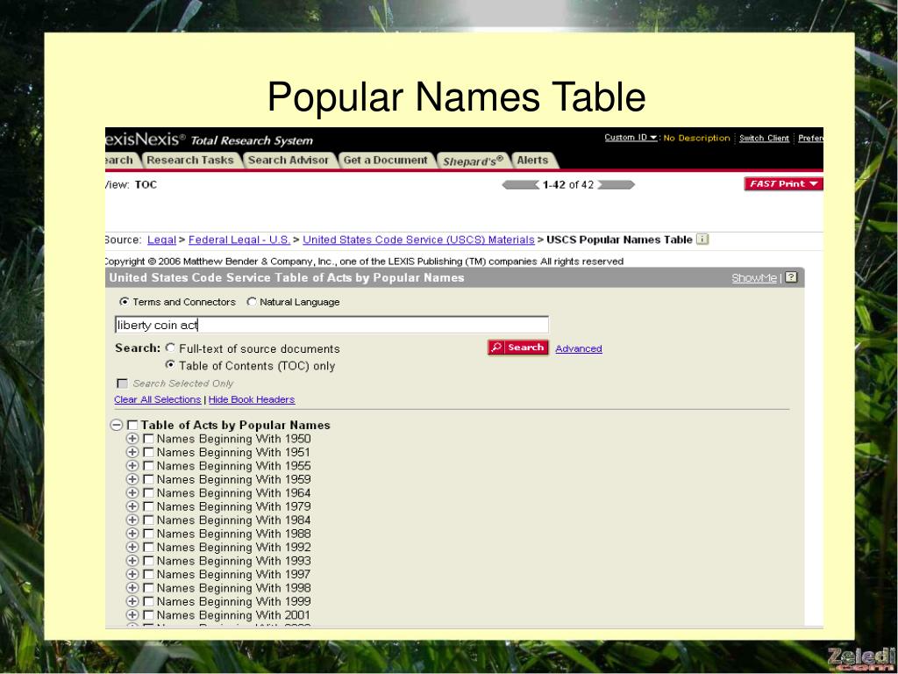Click the red Search button with magnifier
The width and height of the screenshot is (898, 674).
click(x=518, y=348)
